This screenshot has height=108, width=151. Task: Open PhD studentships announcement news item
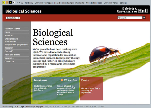(66, 90)
